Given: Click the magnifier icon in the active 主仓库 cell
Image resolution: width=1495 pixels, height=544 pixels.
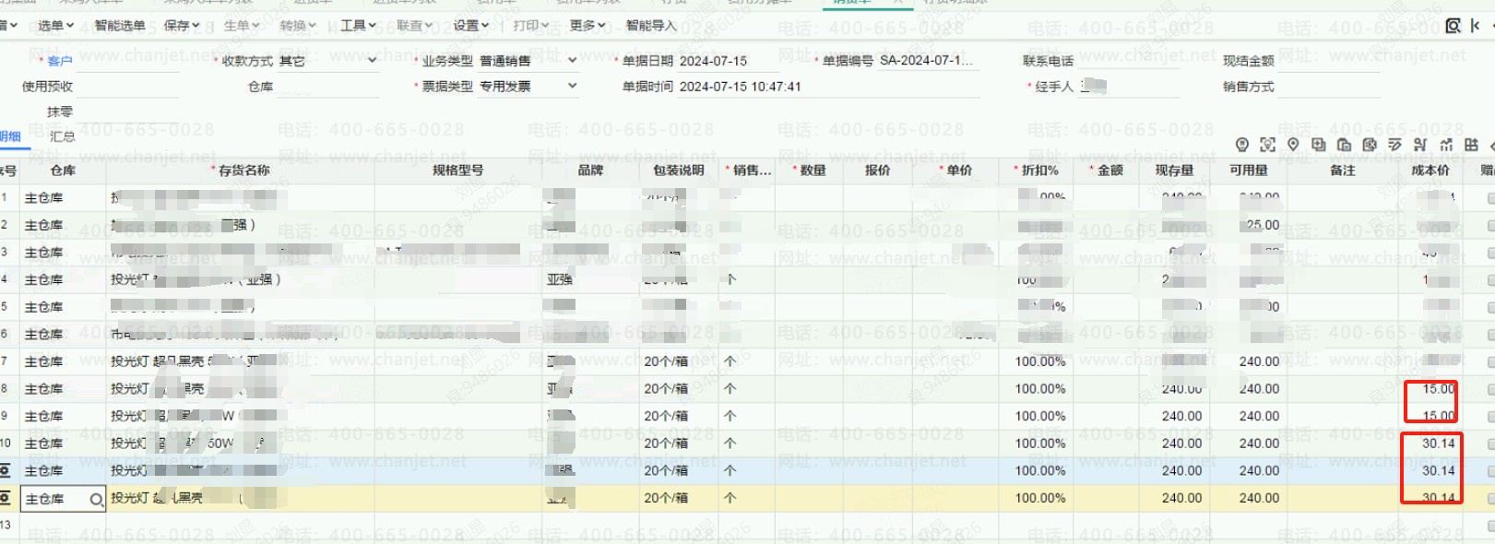Looking at the screenshot, I should click(96, 499).
